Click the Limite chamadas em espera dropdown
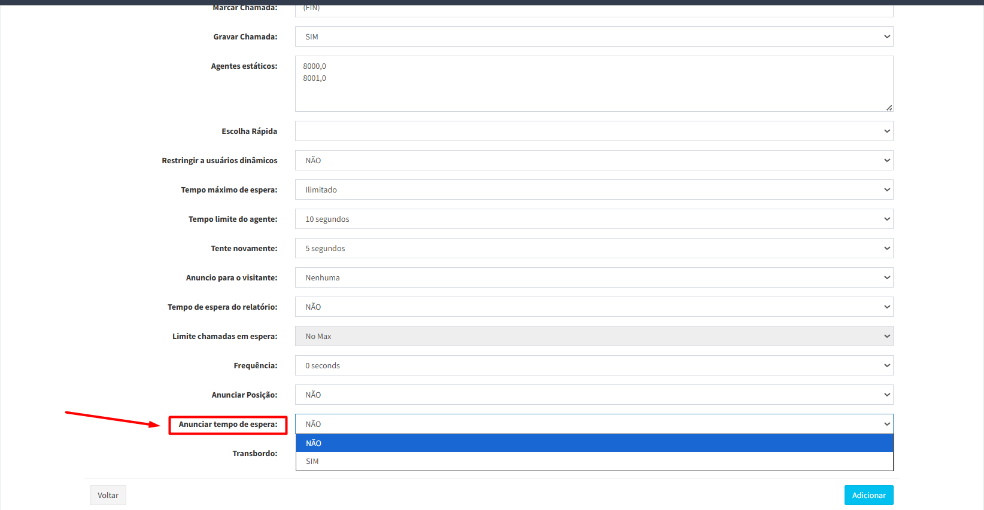 pyautogui.click(x=593, y=336)
